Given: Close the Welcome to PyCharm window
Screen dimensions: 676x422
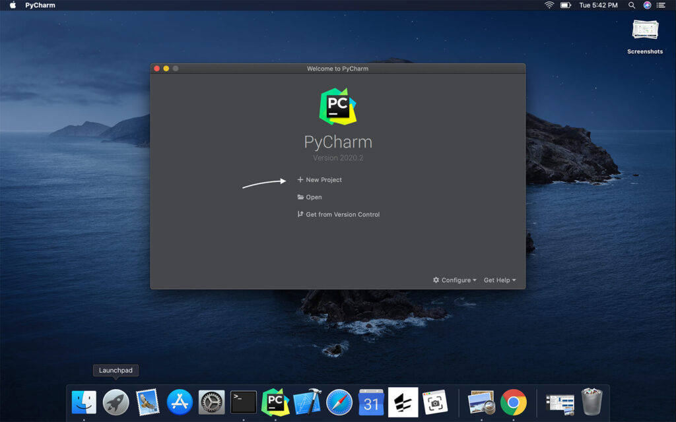Looking at the screenshot, I should pos(157,69).
